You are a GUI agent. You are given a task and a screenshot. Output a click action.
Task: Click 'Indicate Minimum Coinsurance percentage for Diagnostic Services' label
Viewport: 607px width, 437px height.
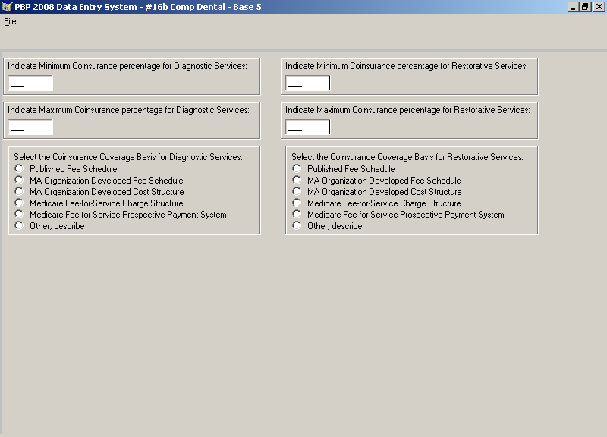pos(127,66)
